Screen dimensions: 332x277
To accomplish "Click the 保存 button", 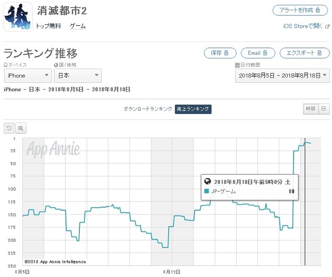I will click(220, 53).
